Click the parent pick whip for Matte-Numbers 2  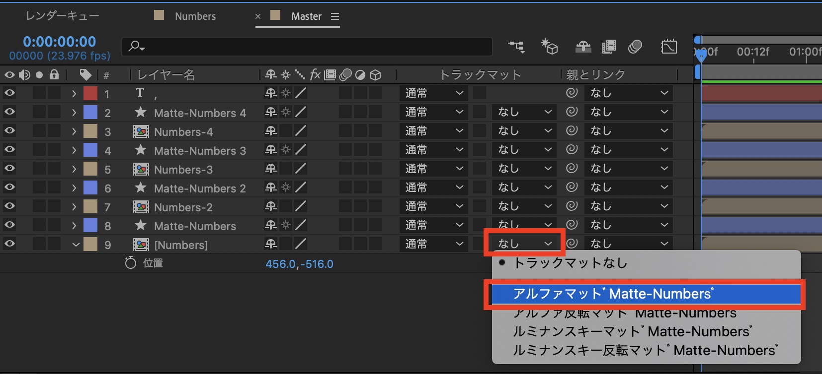[x=572, y=187]
